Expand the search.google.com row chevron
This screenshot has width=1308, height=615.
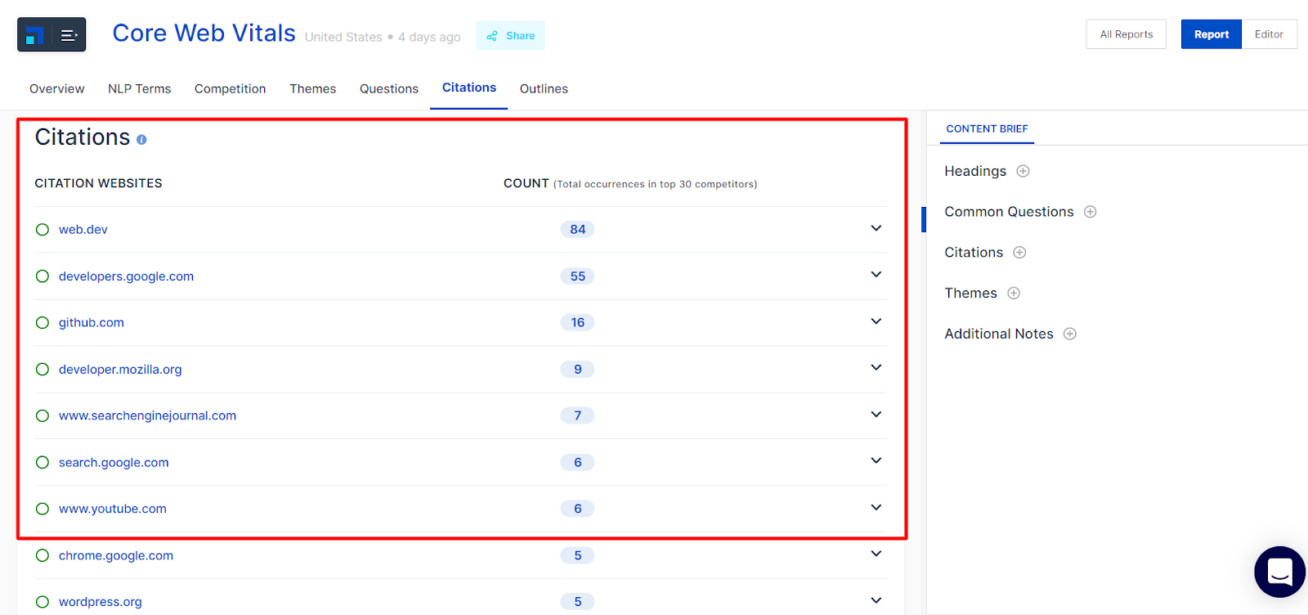click(x=876, y=461)
